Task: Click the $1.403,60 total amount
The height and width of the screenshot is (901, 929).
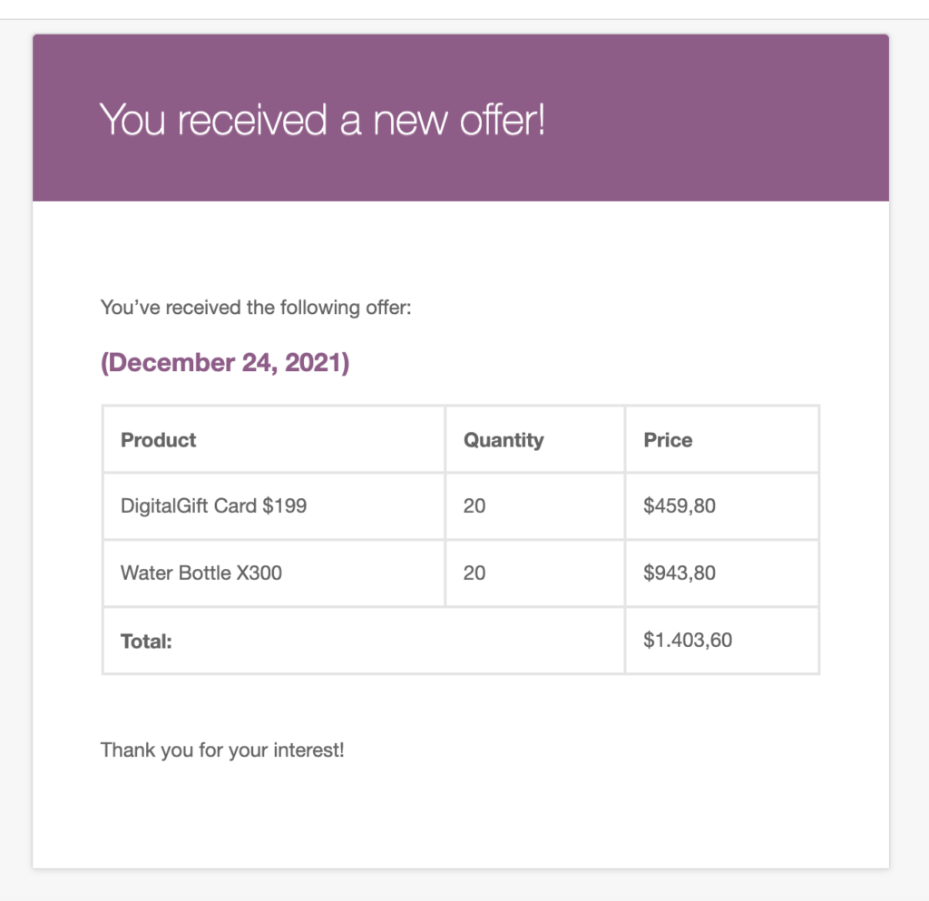Action: click(x=688, y=640)
